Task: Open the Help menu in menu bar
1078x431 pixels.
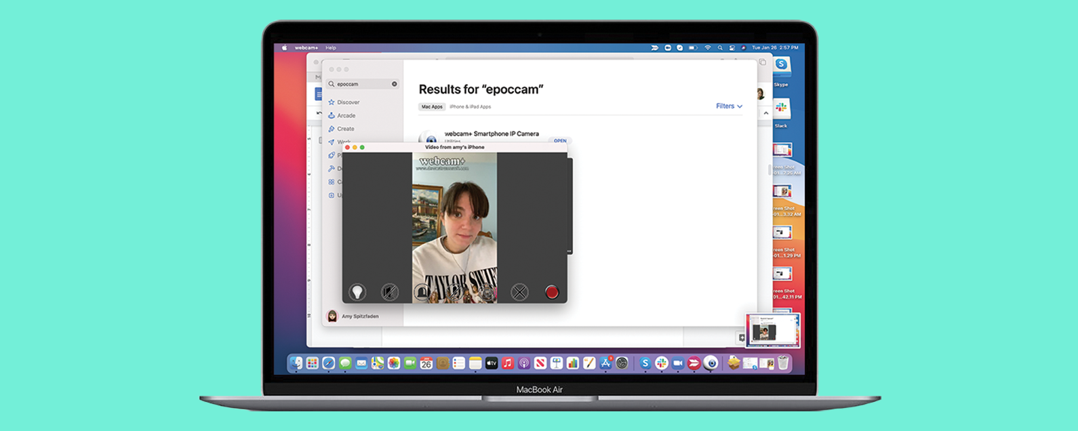Action: pyautogui.click(x=331, y=48)
